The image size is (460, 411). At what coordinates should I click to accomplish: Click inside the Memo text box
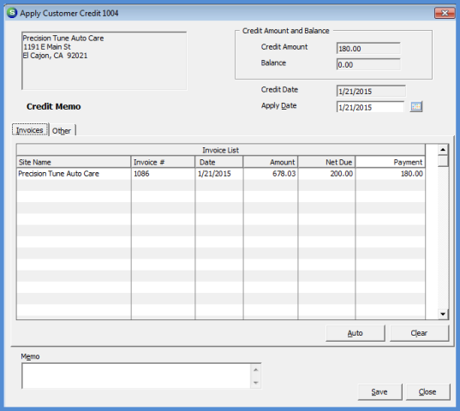(x=137, y=376)
